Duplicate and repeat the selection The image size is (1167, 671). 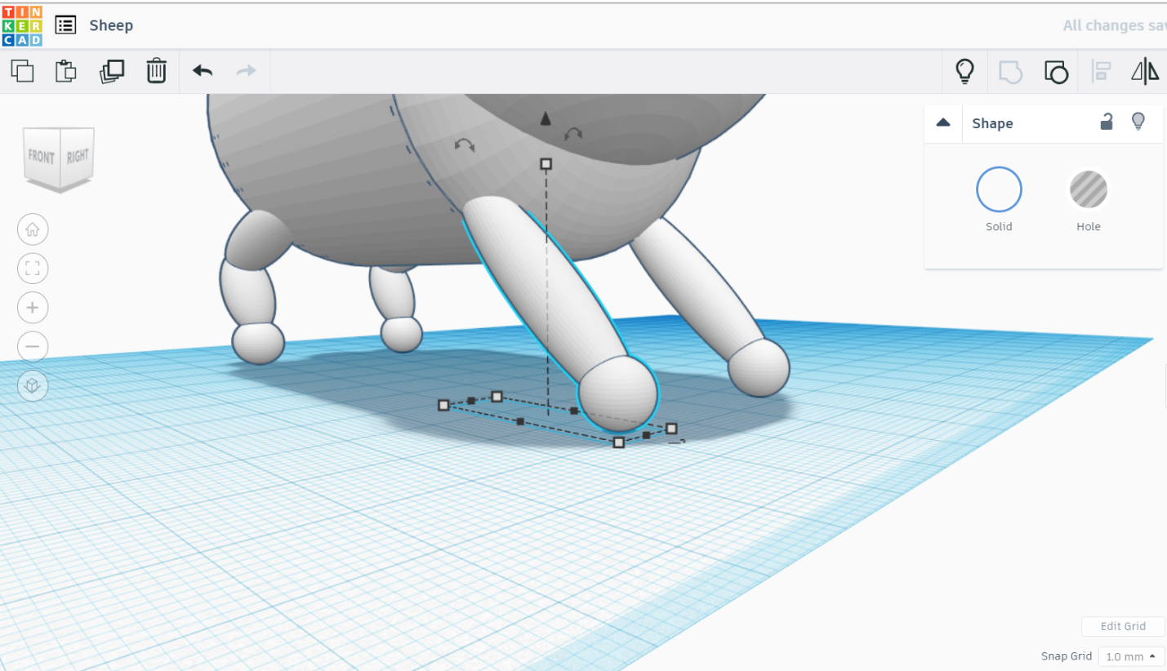point(112,71)
